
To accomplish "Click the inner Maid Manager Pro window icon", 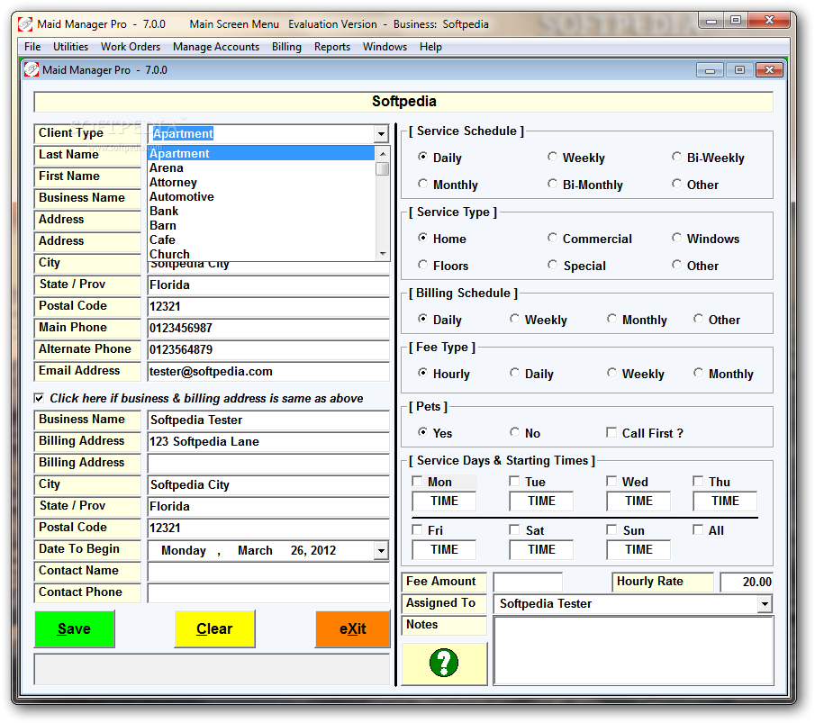I will click(x=32, y=69).
